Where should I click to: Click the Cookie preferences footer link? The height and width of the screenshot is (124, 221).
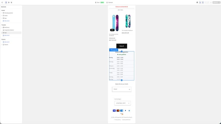tap(126, 120)
